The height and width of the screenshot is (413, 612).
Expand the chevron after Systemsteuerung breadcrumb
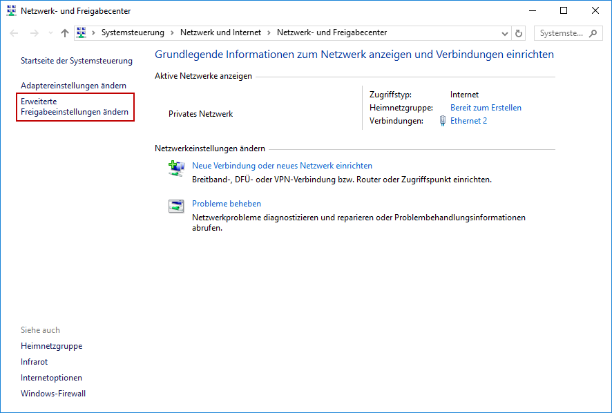[172, 32]
